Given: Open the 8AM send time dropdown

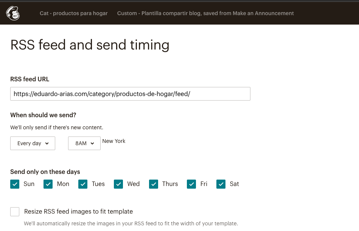Looking at the screenshot, I should (84, 143).
